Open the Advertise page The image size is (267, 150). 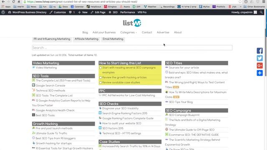tap(163, 32)
